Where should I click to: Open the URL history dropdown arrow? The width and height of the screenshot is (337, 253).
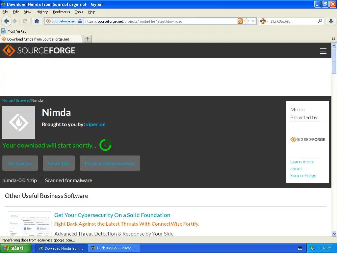point(253,21)
